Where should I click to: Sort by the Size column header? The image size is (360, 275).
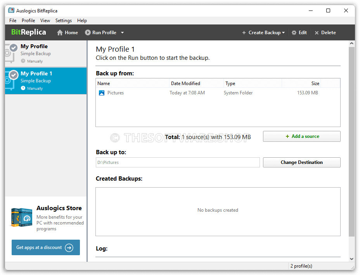click(x=301, y=83)
